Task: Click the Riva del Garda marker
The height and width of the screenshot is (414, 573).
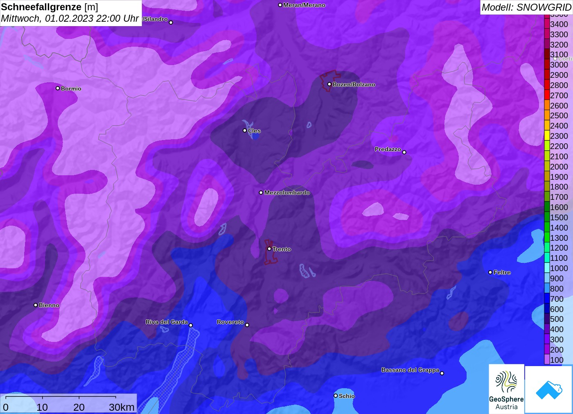Action: (191, 325)
